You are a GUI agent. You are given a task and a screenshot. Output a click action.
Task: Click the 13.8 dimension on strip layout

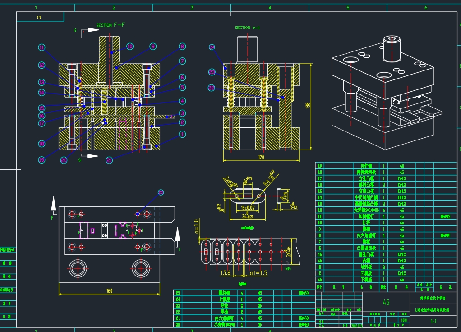tap(225, 272)
